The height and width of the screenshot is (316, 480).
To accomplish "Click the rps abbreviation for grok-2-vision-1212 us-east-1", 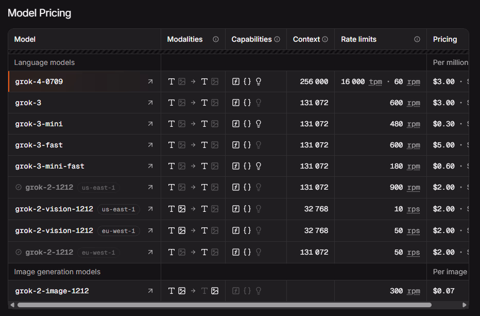I will [414, 209].
